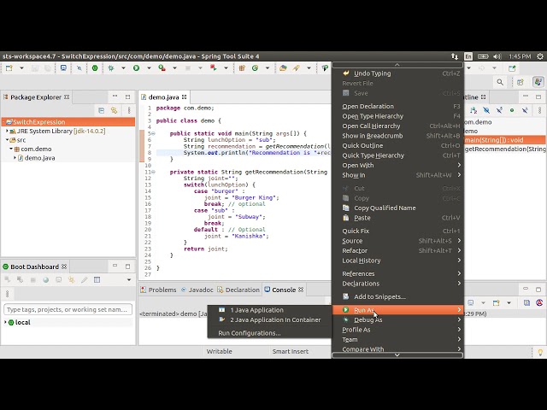This screenshot has width=547, height=410.
Task: Select Copy Qualified Name menu entry
Action: (397, 208)
